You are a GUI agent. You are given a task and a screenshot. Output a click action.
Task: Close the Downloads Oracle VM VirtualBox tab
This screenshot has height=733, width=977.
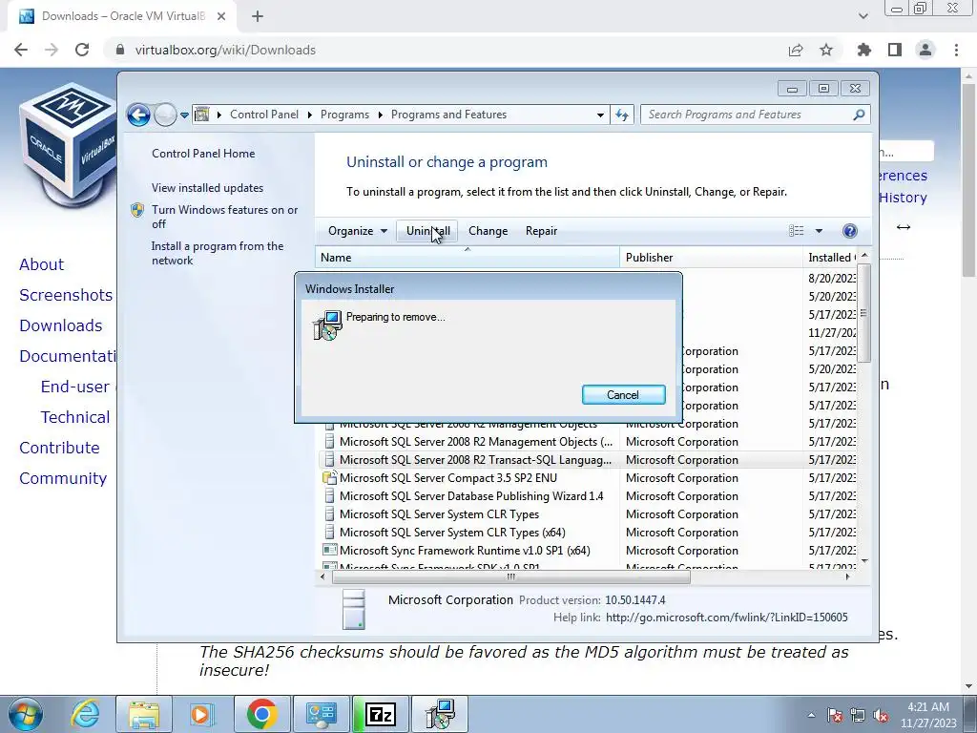tap(221, 17)
